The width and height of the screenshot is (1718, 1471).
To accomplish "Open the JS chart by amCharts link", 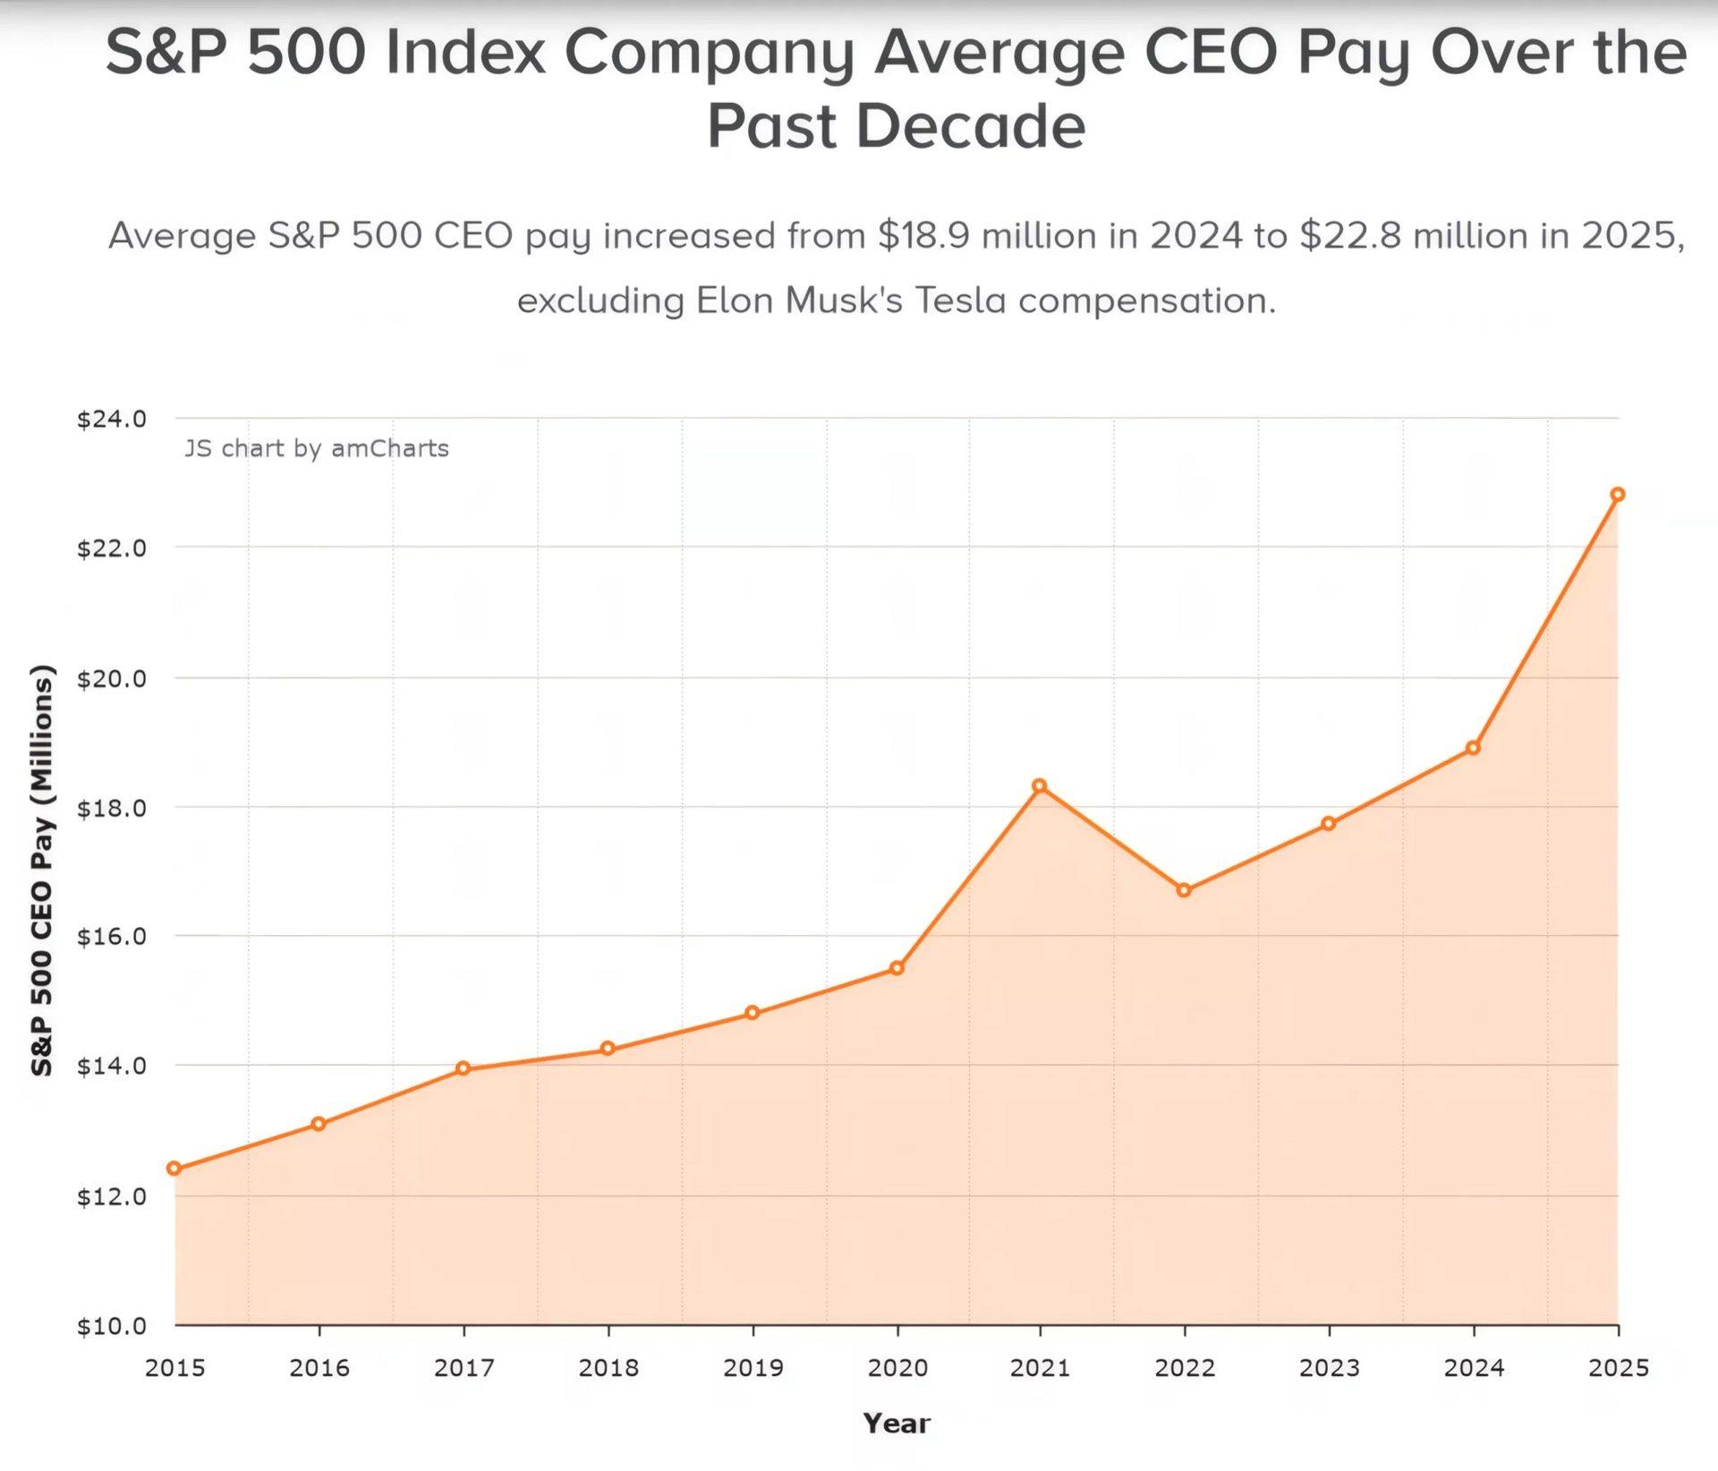I will pos(317,448).
